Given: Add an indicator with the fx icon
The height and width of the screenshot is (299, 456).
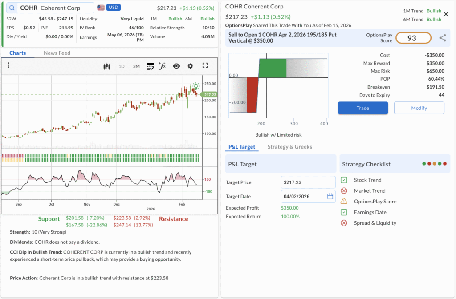Looking at the screenshot, I should [x=162, y=66].
